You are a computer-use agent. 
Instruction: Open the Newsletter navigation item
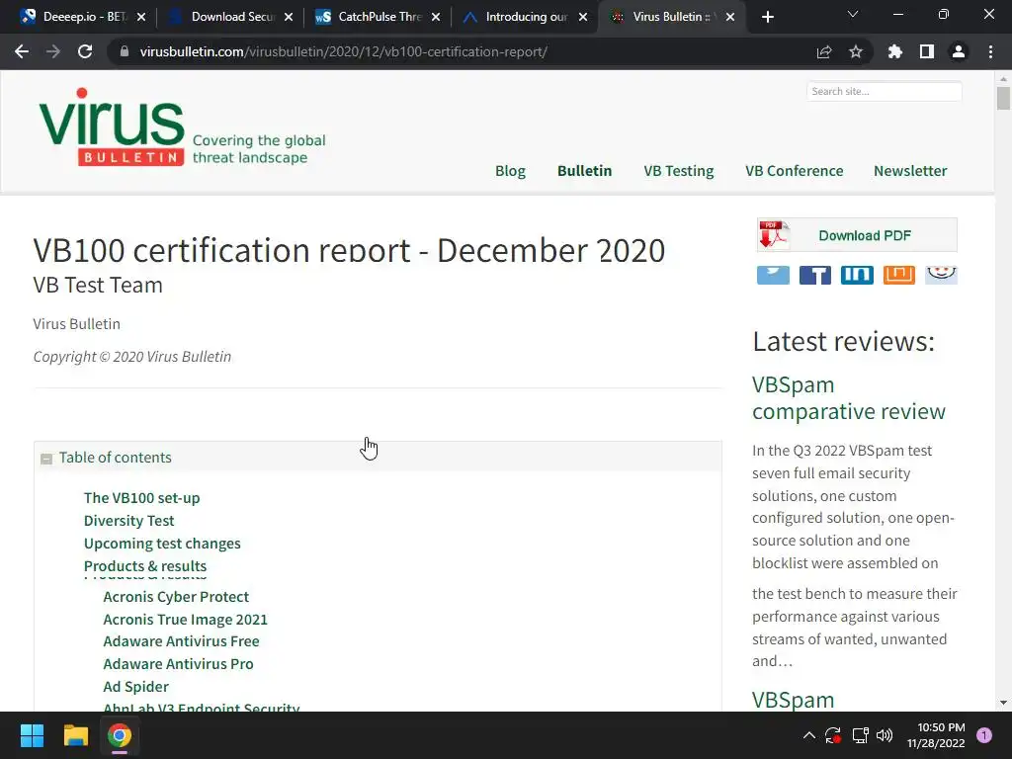pos(910,171)
